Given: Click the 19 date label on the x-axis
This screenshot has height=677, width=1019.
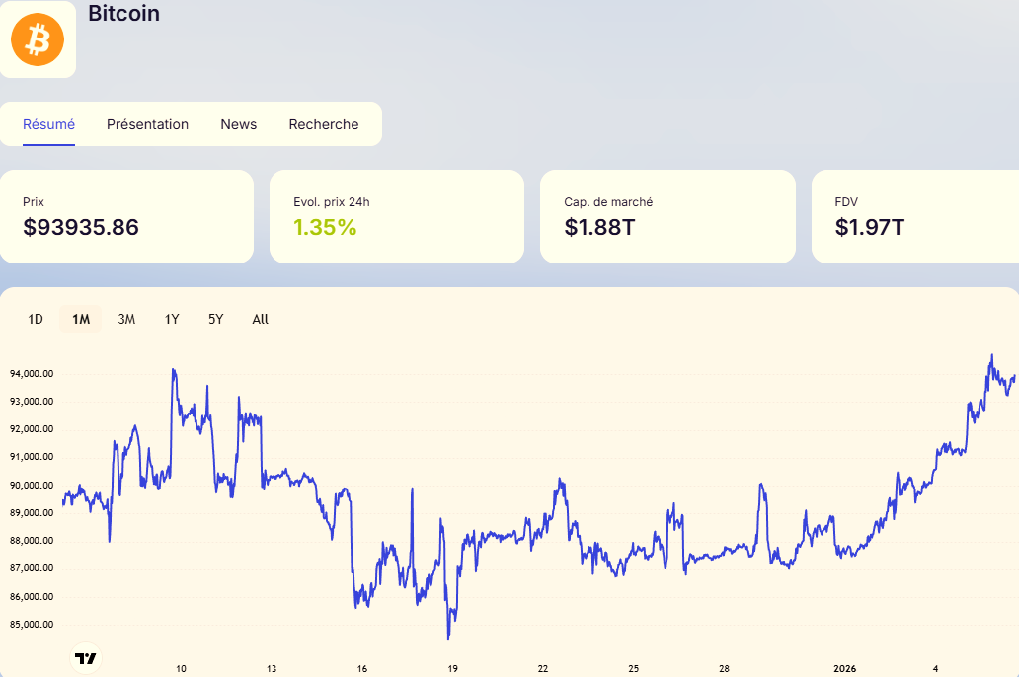Looking at the screenshot, I should point(453,668).
